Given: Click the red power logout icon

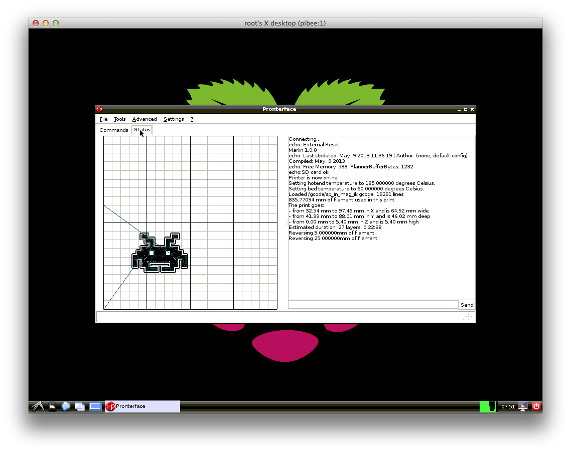Looking at the screenshot, I should (536, 406).
